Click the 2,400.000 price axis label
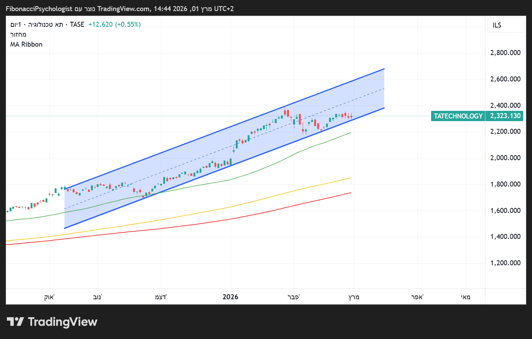Image resolution: width=532 pixels, height=339 pixels. click(x=505, y=105)
